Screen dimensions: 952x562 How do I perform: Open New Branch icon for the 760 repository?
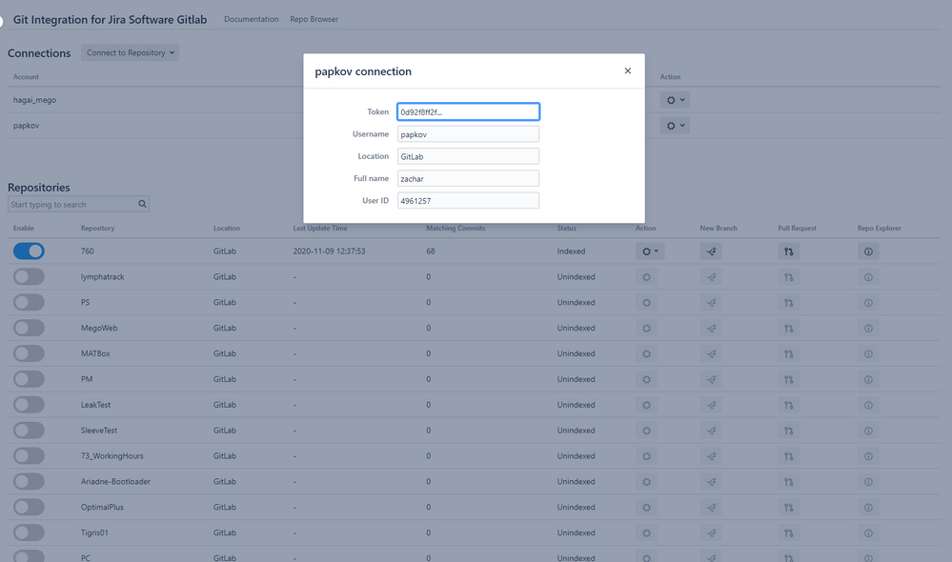click(x=711, y=251)
